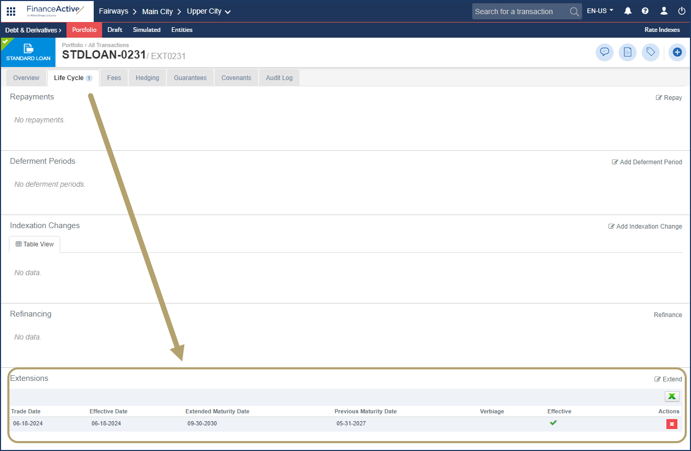The height and width of the screenshot is (451, 691).
Task: Click the tags label icon
Action: [650, 52]
